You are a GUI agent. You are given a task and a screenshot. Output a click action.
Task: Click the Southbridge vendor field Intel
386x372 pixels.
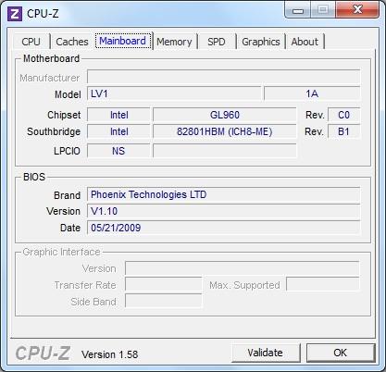118,131
